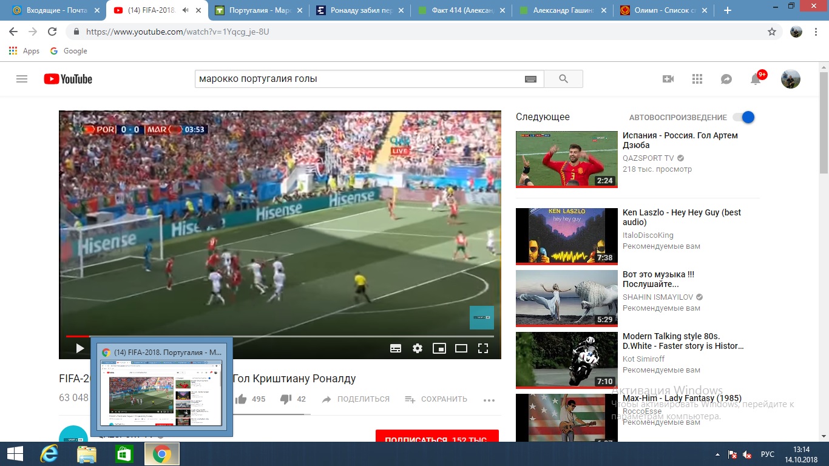This screenshot has height=466, width=829.
Task: Open Вот это музыка video thumbnail
Action: click(x=567, y=299)
